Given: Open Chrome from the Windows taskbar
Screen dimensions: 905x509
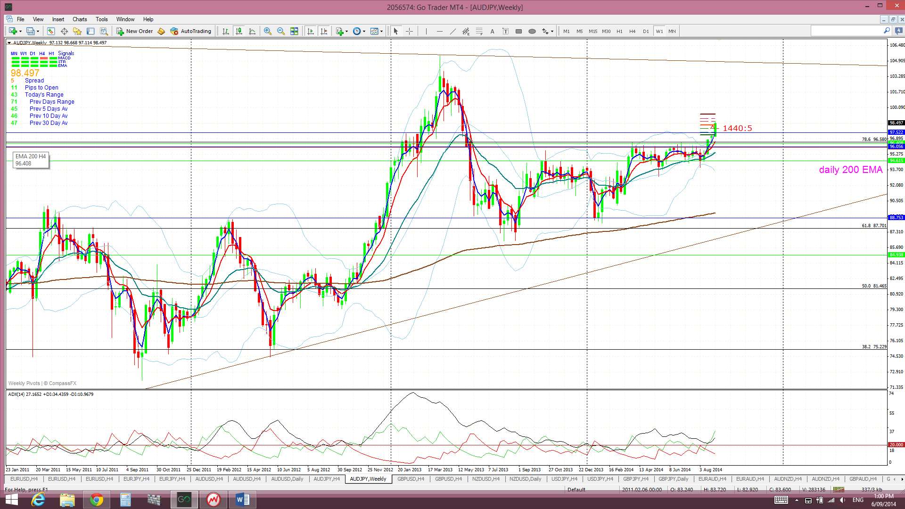Looking at the screenshot, I should pyautogui.click(x=97, y=499).
